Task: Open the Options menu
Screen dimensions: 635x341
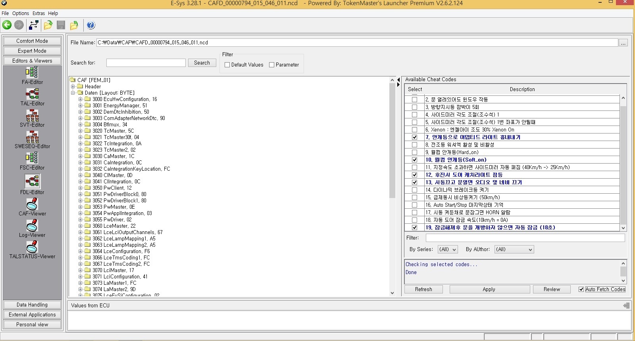Action: point(21,13)
